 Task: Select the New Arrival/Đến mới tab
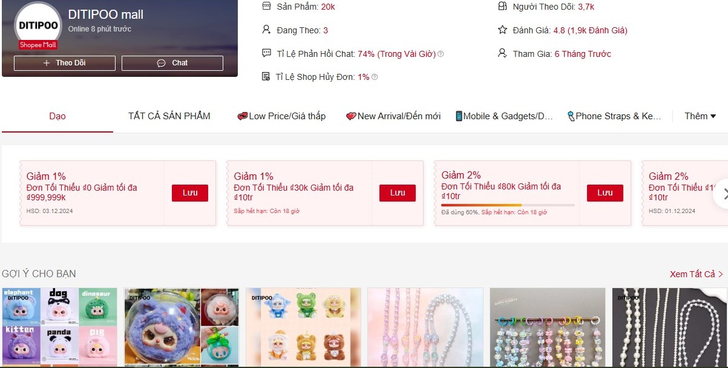(x=393, y=116)
